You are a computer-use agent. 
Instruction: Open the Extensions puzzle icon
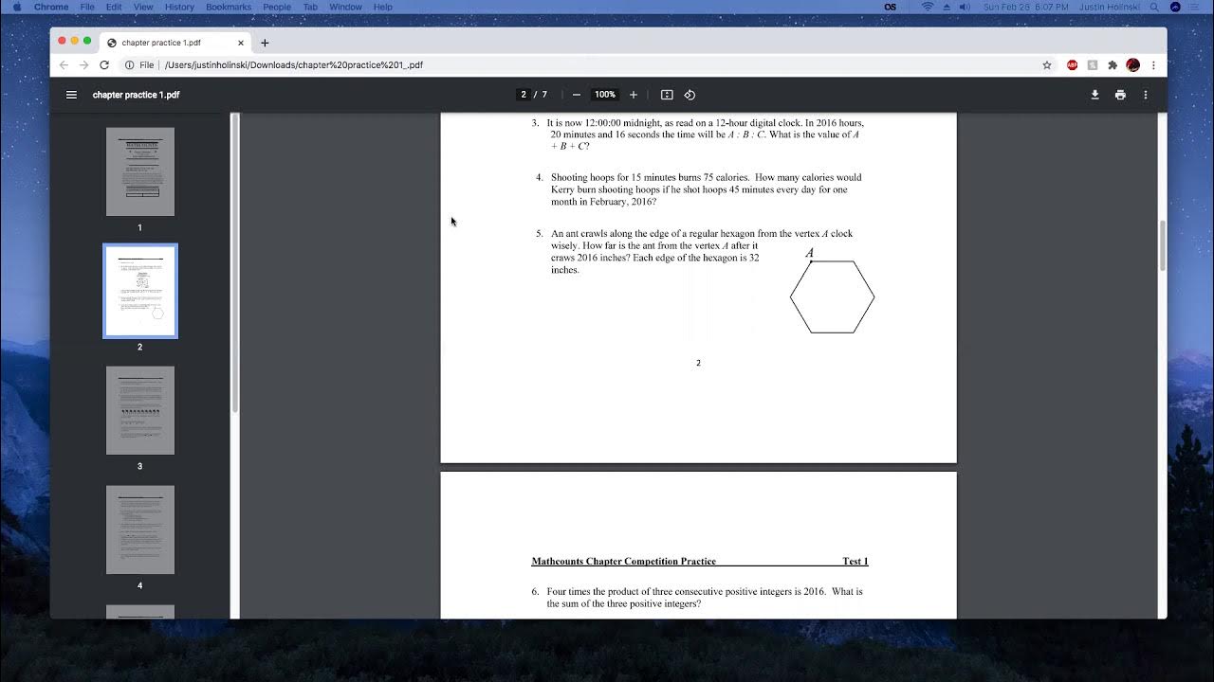click(1113, 65)
